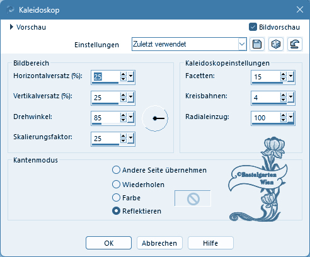Increase Facetten value with the up arrow
Image resolution: width=310 pixels, height=257 pixels.
click(x=284, y=74)
